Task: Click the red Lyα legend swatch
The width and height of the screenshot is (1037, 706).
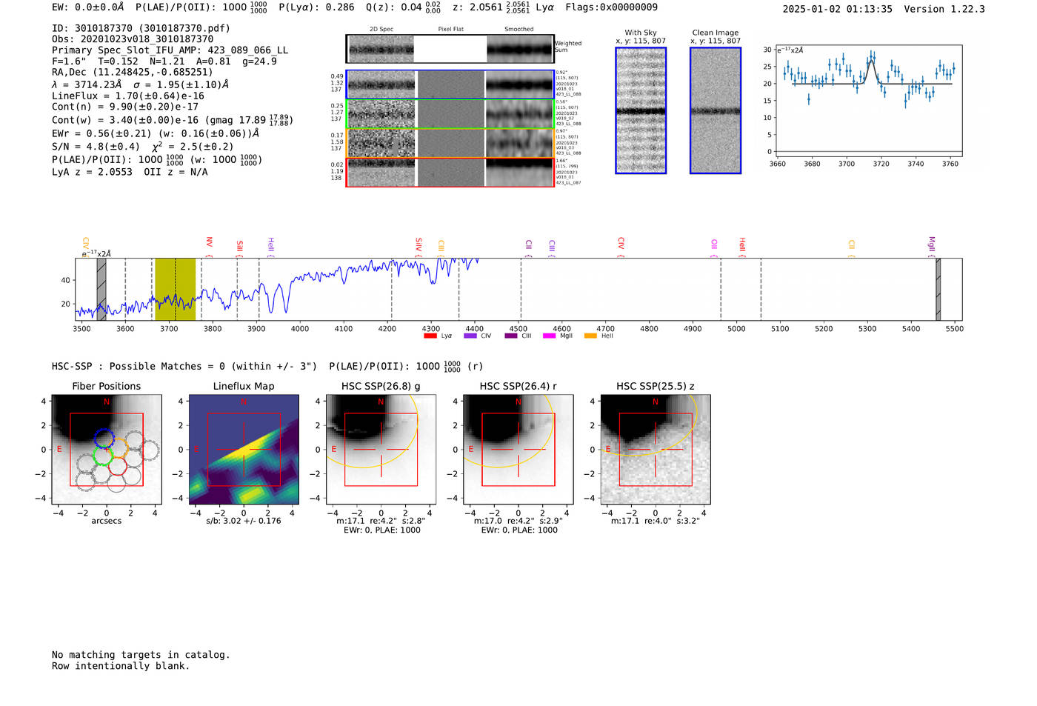Action: [430, 336]
